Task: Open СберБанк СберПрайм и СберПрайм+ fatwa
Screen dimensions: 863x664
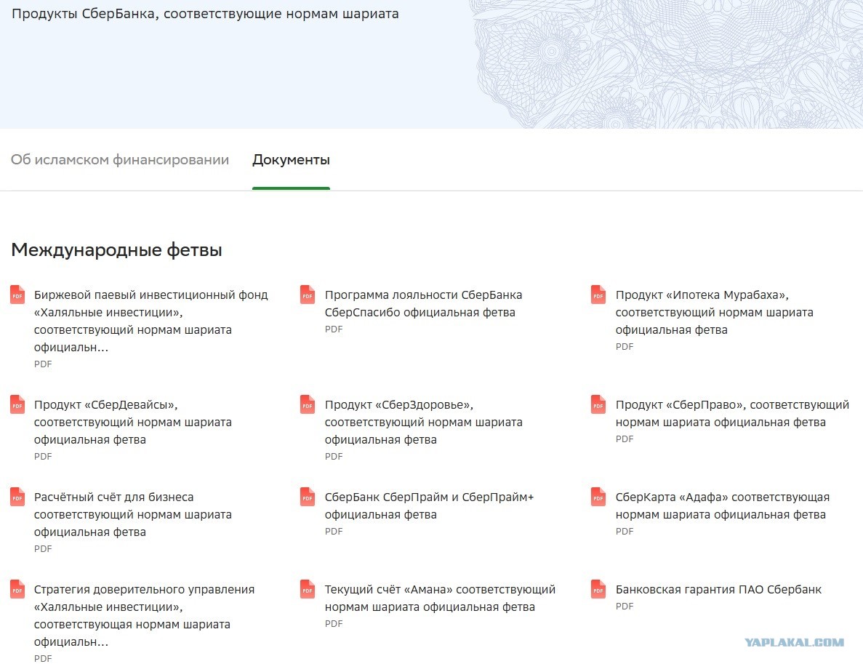Action: [429, 505]
